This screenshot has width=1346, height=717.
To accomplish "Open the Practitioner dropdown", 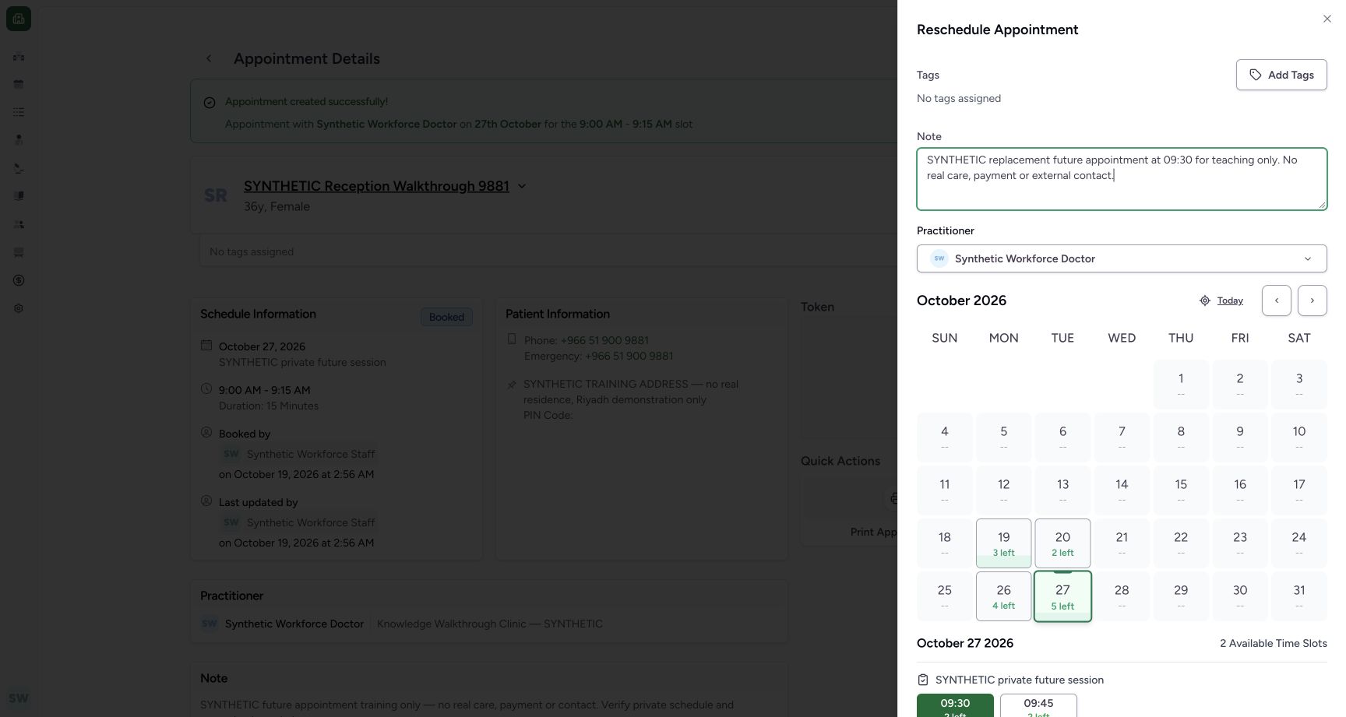I will point(1122,258).
